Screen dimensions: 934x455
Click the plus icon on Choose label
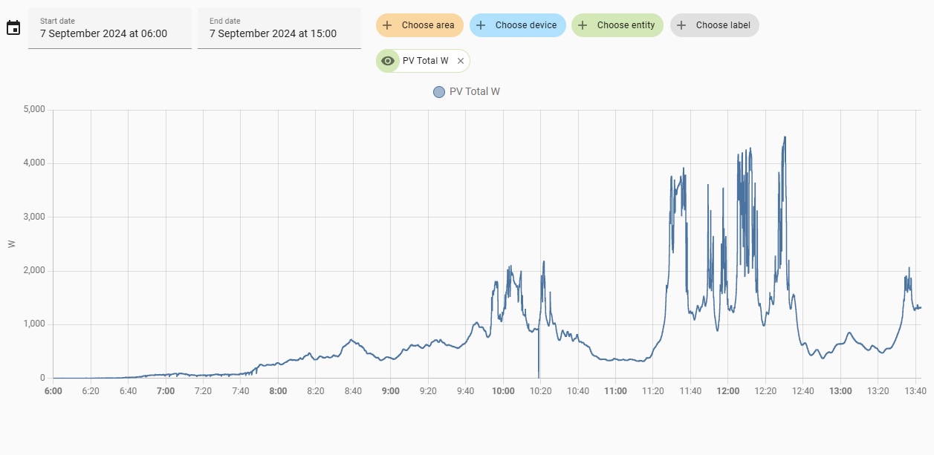point(681,25)
